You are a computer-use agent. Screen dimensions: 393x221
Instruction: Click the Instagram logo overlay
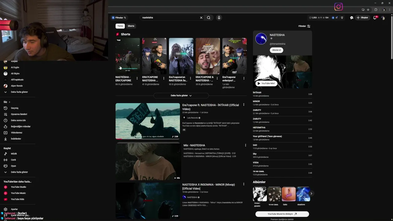[338, 6]
